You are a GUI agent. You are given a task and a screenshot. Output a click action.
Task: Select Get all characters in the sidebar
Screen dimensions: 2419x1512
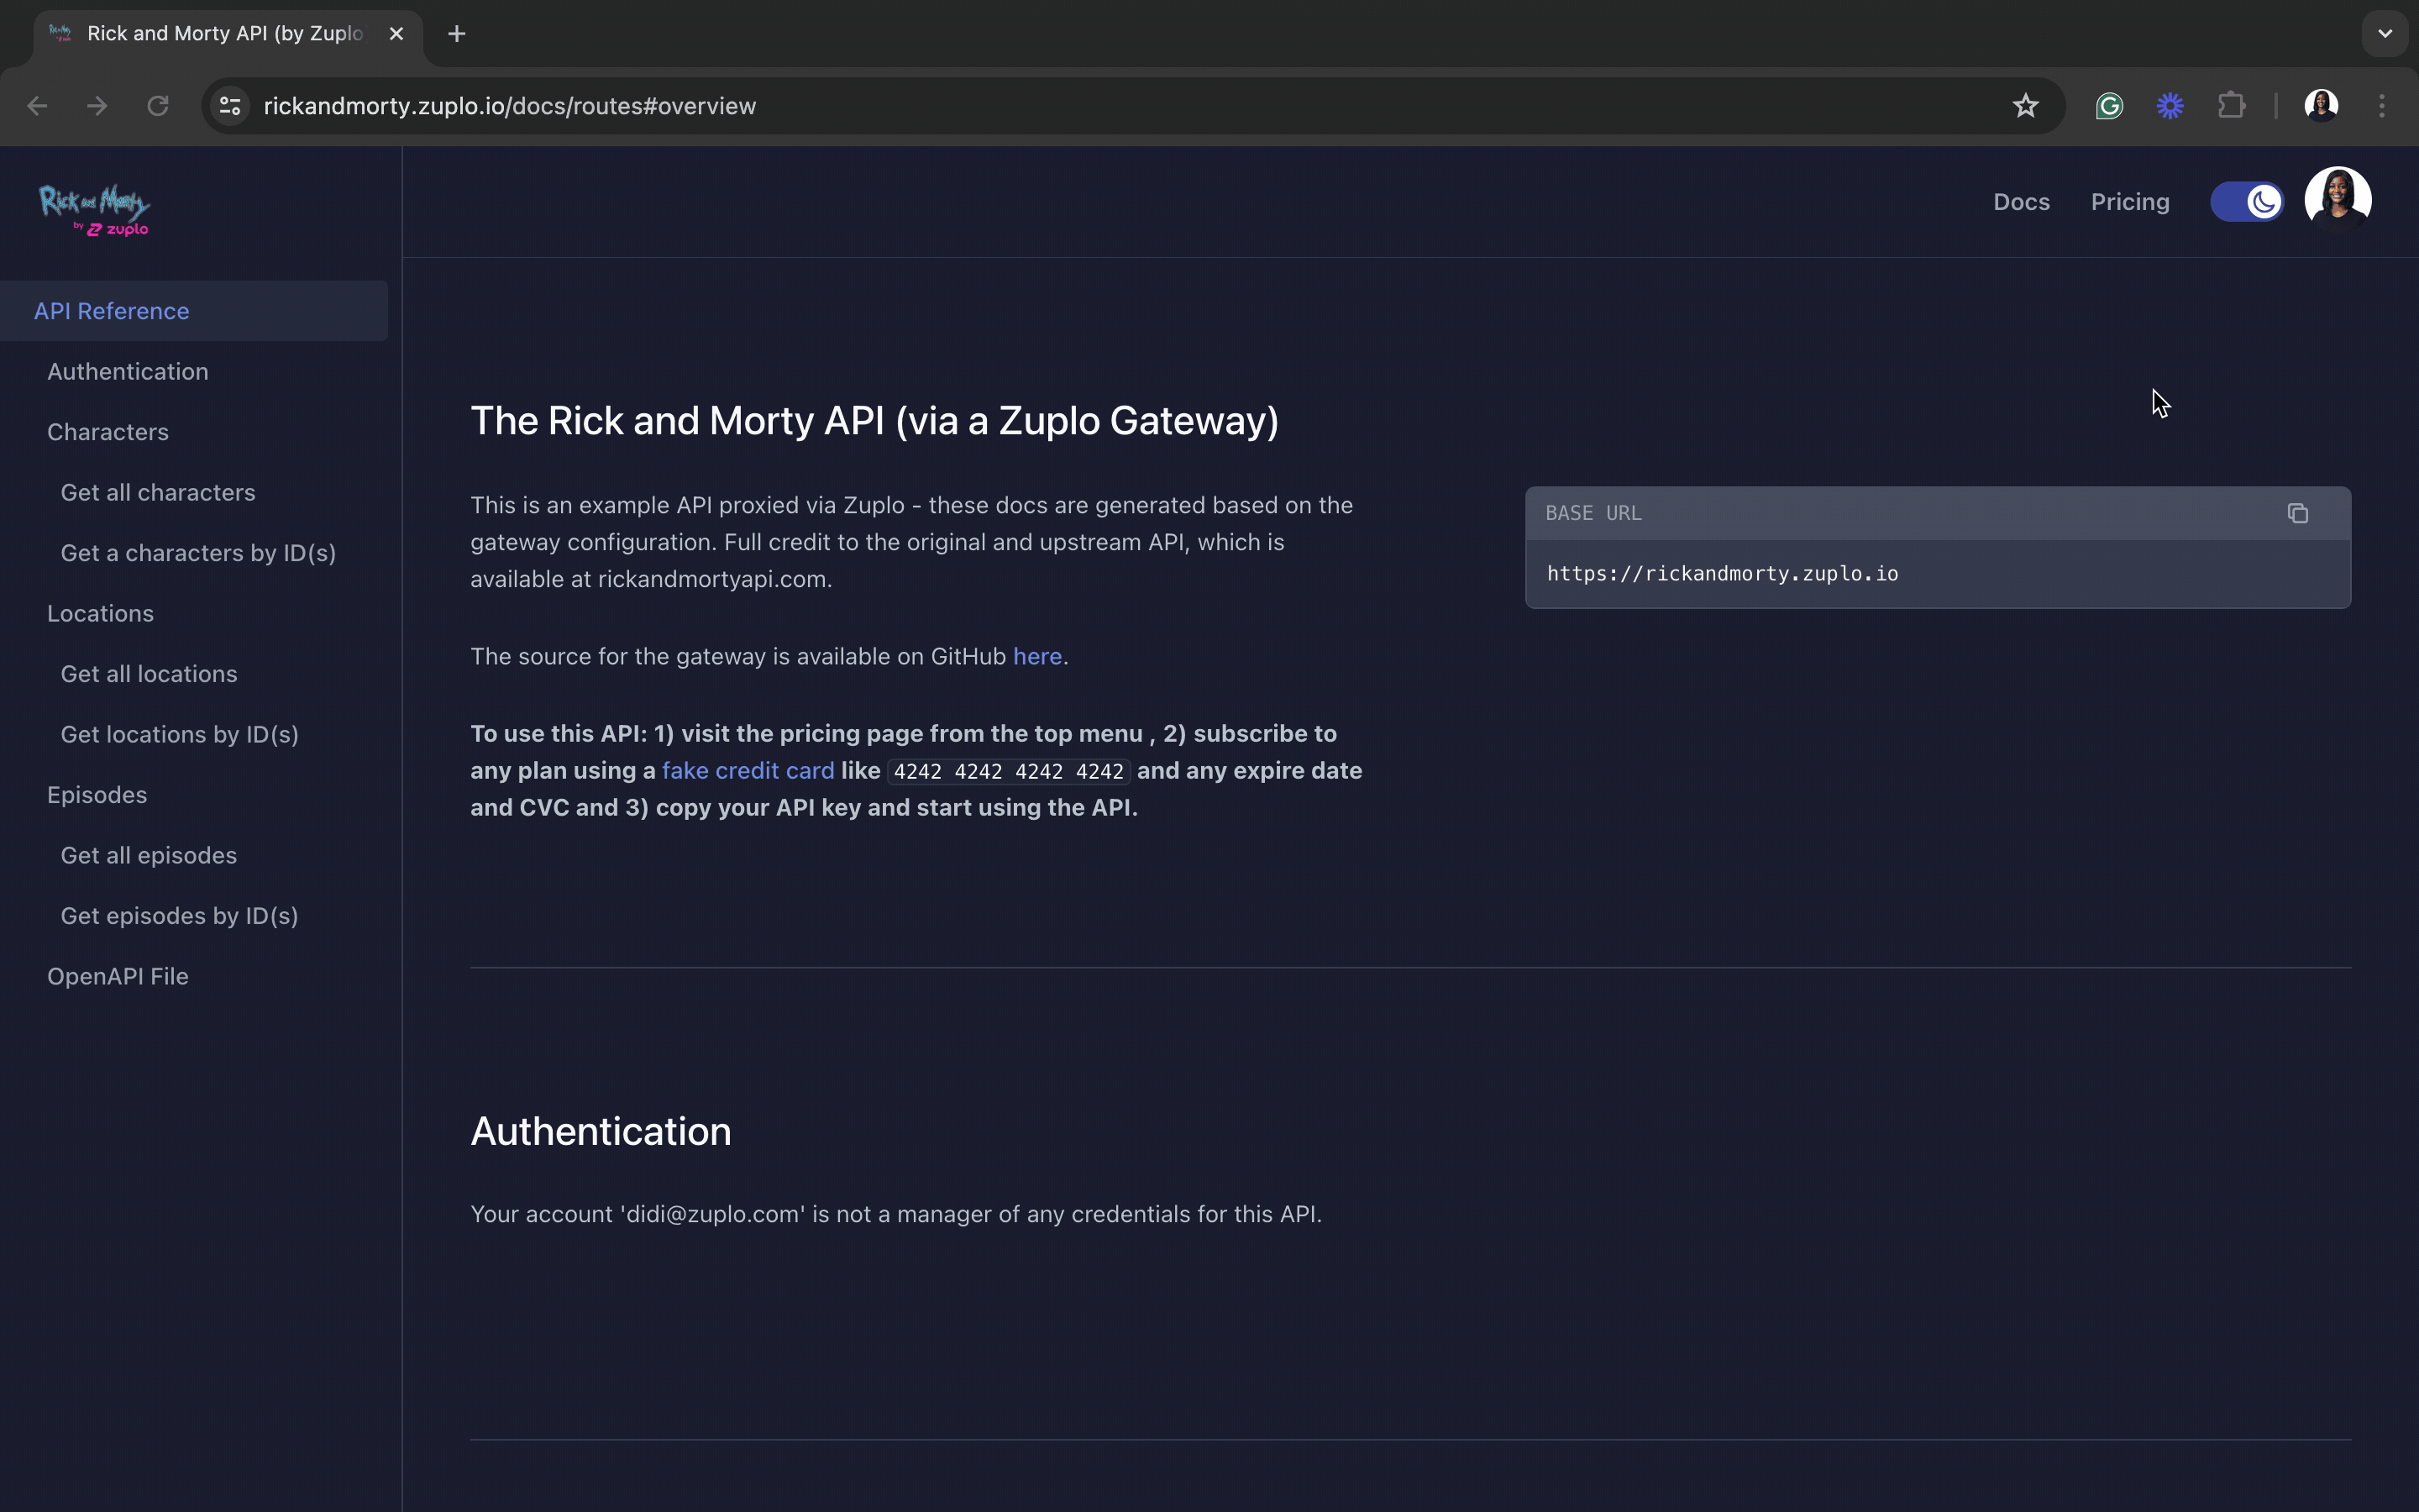(157, 491)
